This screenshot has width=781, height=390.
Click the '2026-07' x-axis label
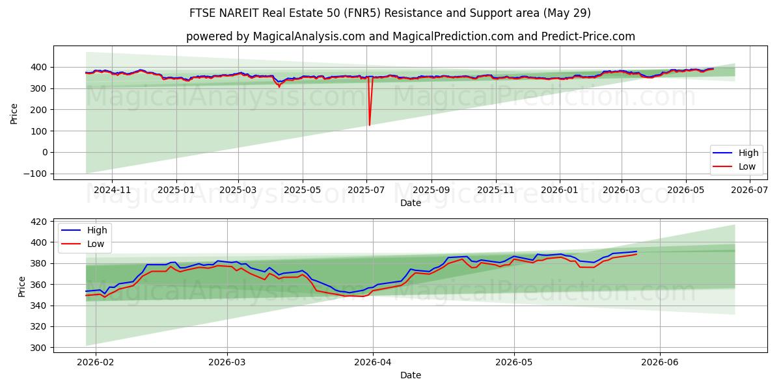(x=750, y=190)
